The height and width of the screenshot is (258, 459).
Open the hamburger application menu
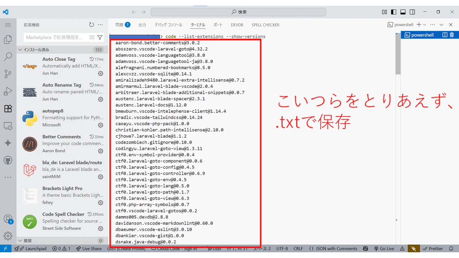coord(8,25)
